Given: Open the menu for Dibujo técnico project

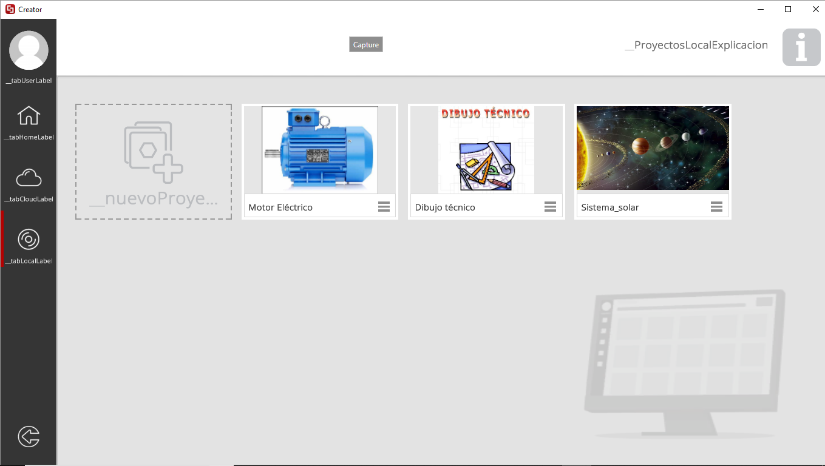Looking at the screenshot, I should click(550, 207).
